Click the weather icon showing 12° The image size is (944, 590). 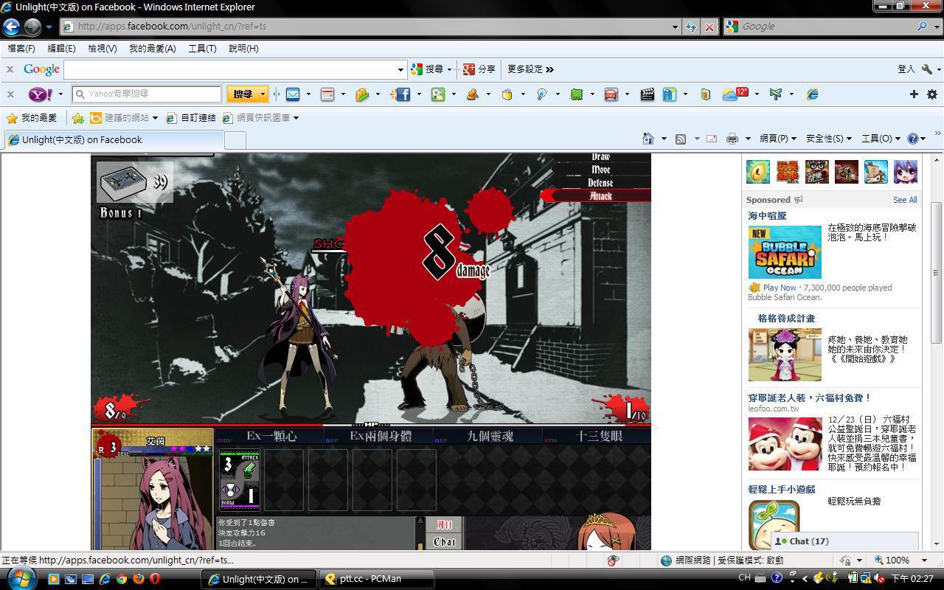(735, 94)
